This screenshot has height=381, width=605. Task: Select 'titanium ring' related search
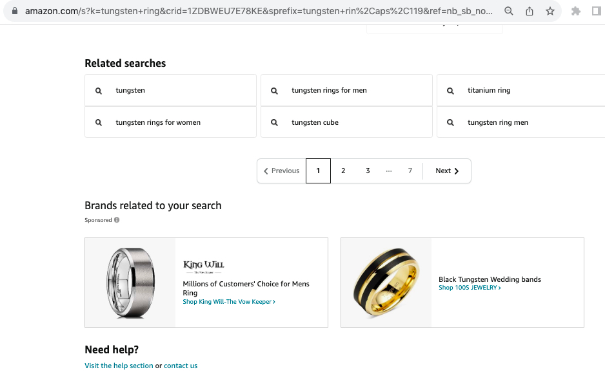521,90
